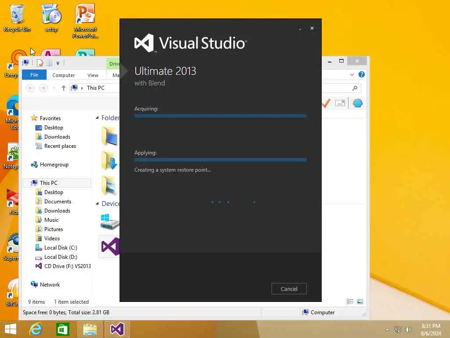Go up one folder level

(x=63, y=88)
